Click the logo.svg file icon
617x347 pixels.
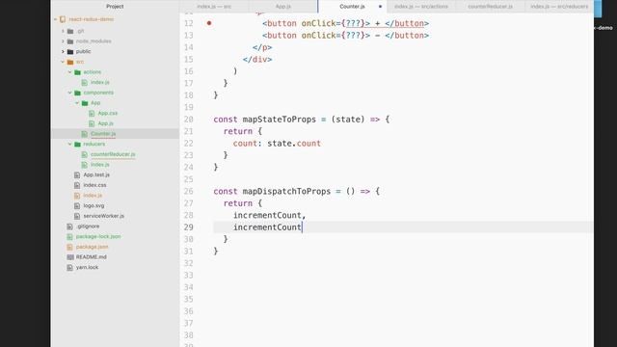(x=77, y=205)
